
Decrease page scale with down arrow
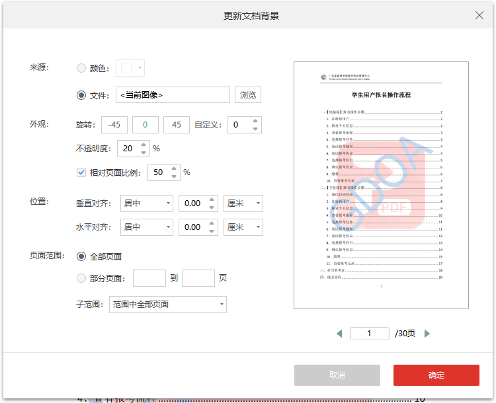point(174,176)
